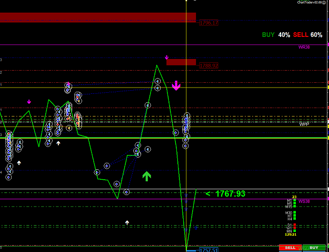The width and height of the screenshot is (329, 252).
Task: Select the large magenta down arrow signal
Action: [x=176, y=86]
